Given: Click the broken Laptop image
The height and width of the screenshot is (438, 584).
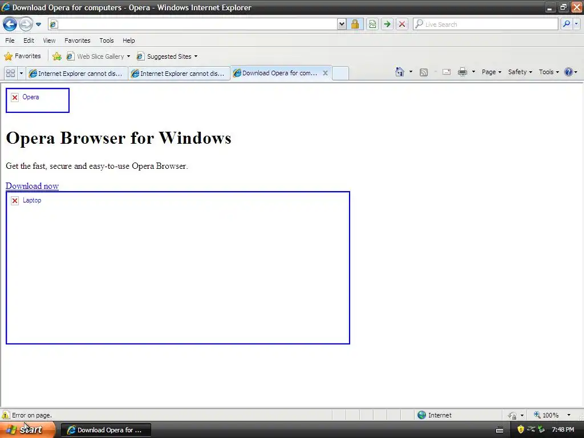Looking at the screenshot, I should click(x=178, y=267).
